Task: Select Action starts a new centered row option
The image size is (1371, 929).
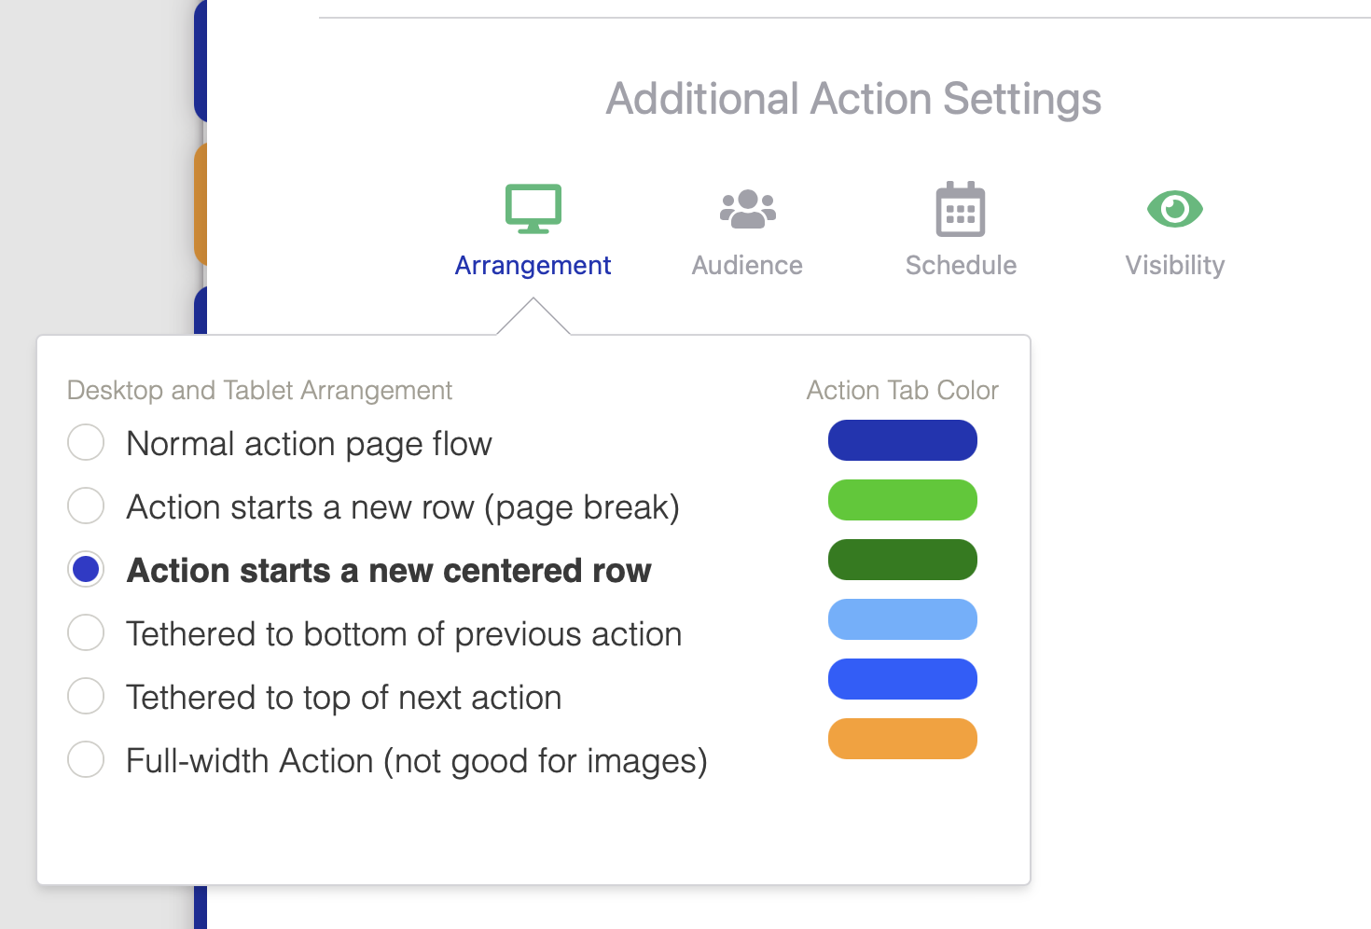Action: (86, 570)
